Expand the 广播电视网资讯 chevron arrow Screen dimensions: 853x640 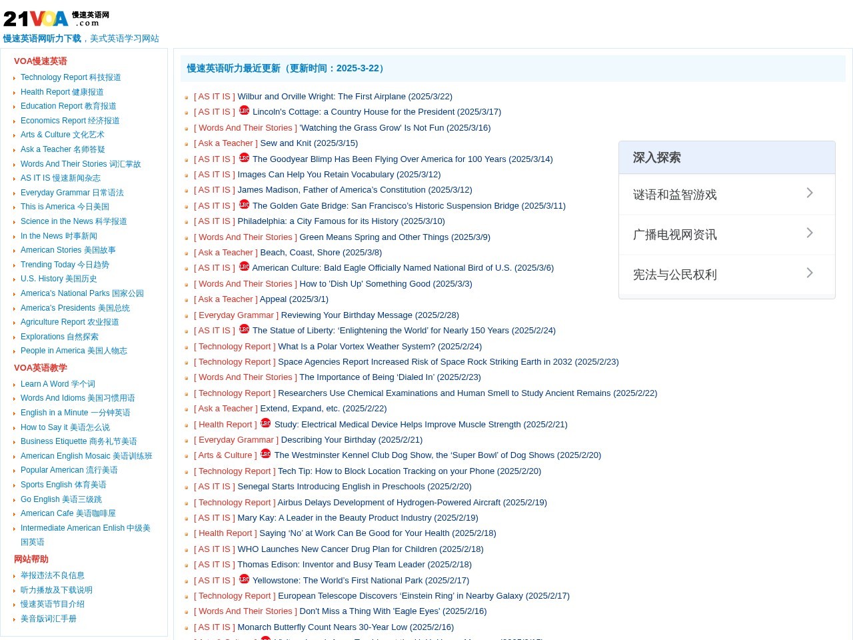(x=810, y=233)
